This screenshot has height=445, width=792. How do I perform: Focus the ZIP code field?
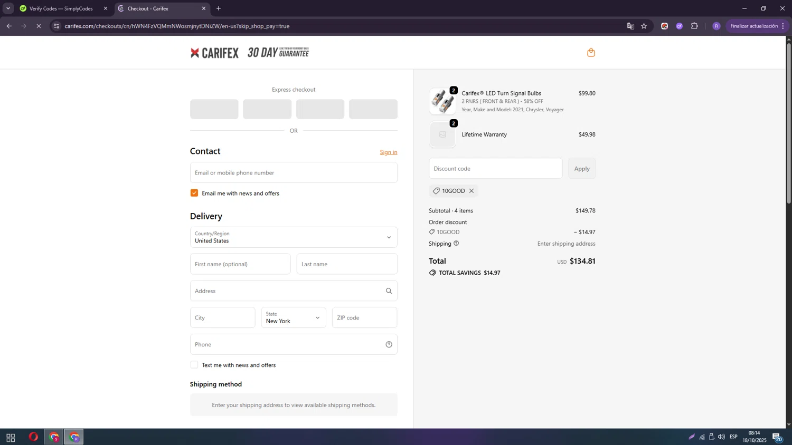(x=364, y=318)
